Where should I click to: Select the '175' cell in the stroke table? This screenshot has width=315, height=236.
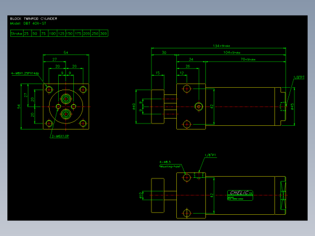tap(78, 33)
